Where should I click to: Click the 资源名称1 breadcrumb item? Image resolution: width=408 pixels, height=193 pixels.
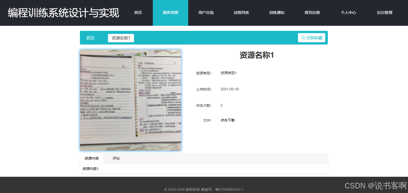(121, 38)
